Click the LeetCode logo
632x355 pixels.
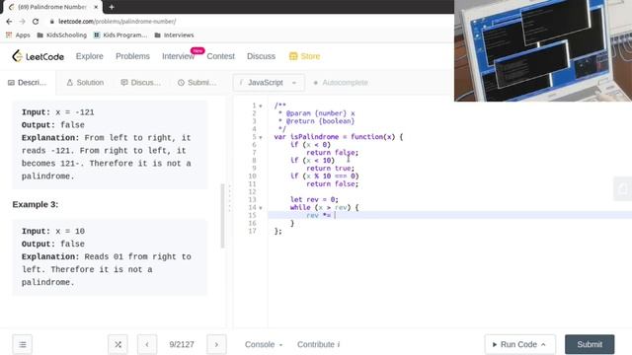click(x=38, y=56)
